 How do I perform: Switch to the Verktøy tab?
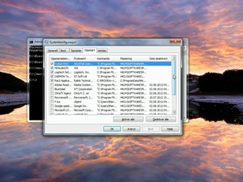pyautogui.click(x=102, y=51)
